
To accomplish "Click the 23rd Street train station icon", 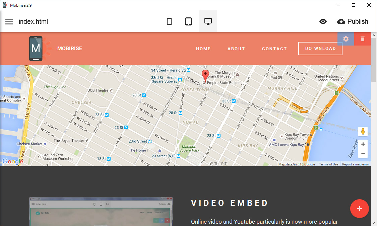I will point(149,141).
